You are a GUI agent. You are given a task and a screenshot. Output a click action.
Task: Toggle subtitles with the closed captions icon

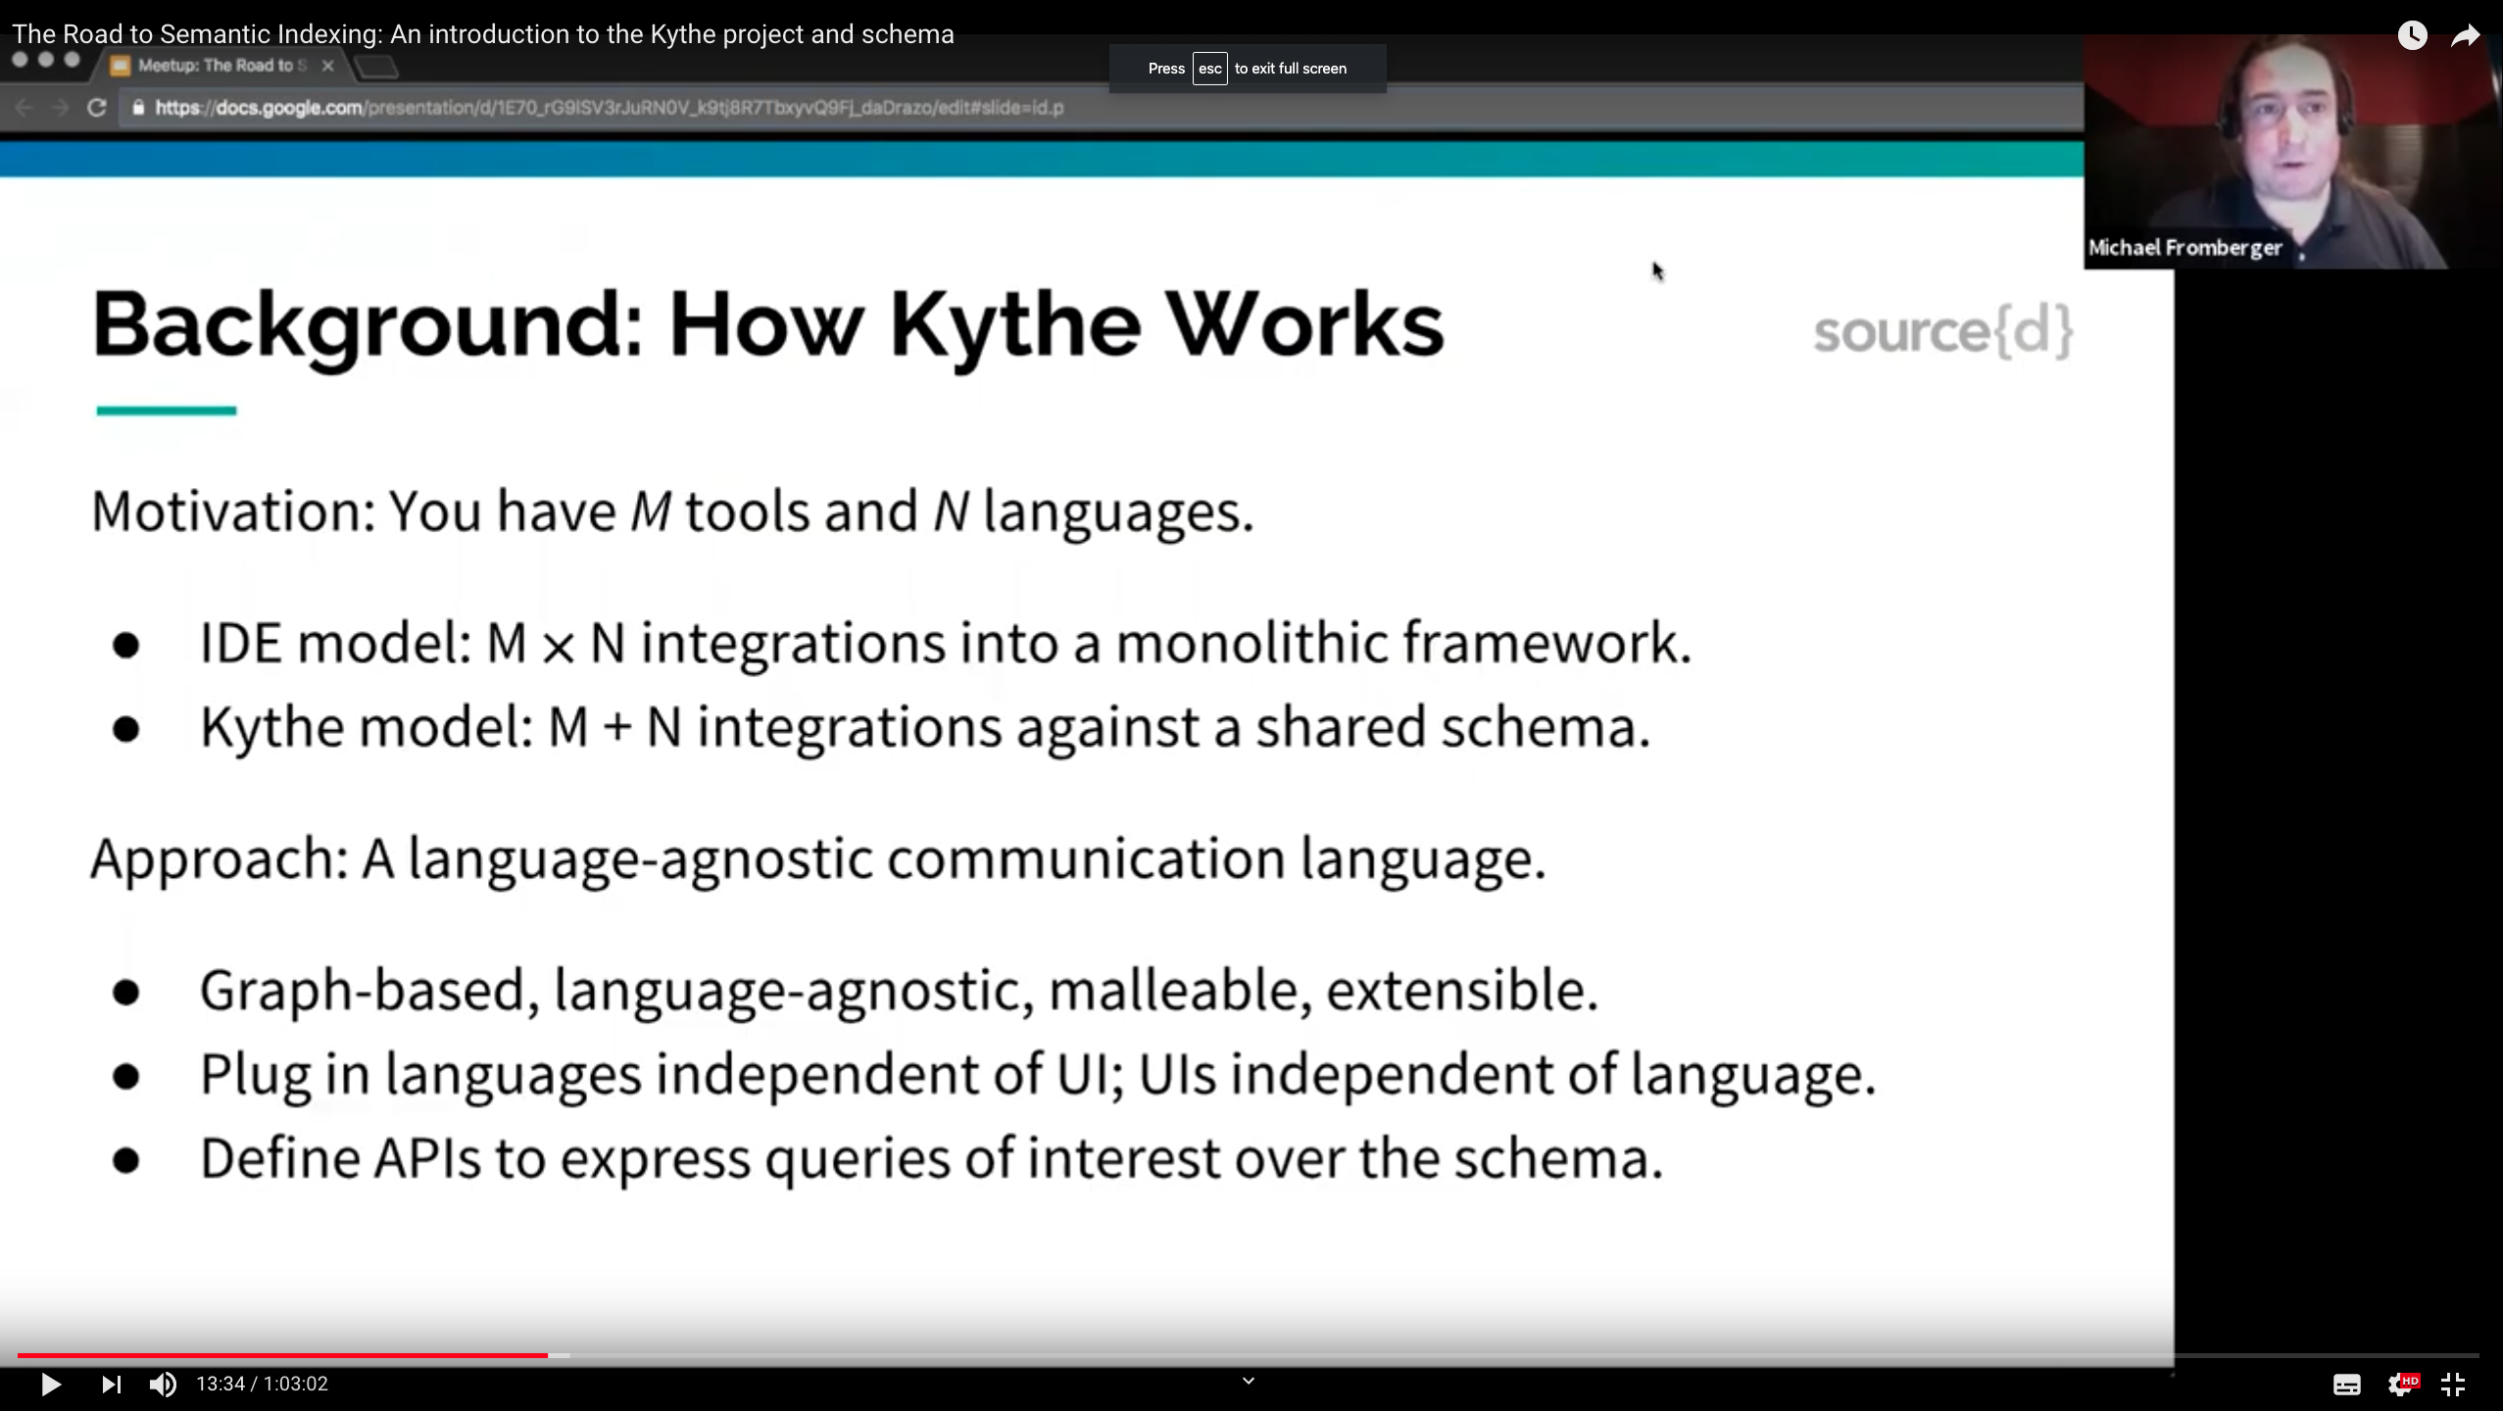coord(2347,1384)
